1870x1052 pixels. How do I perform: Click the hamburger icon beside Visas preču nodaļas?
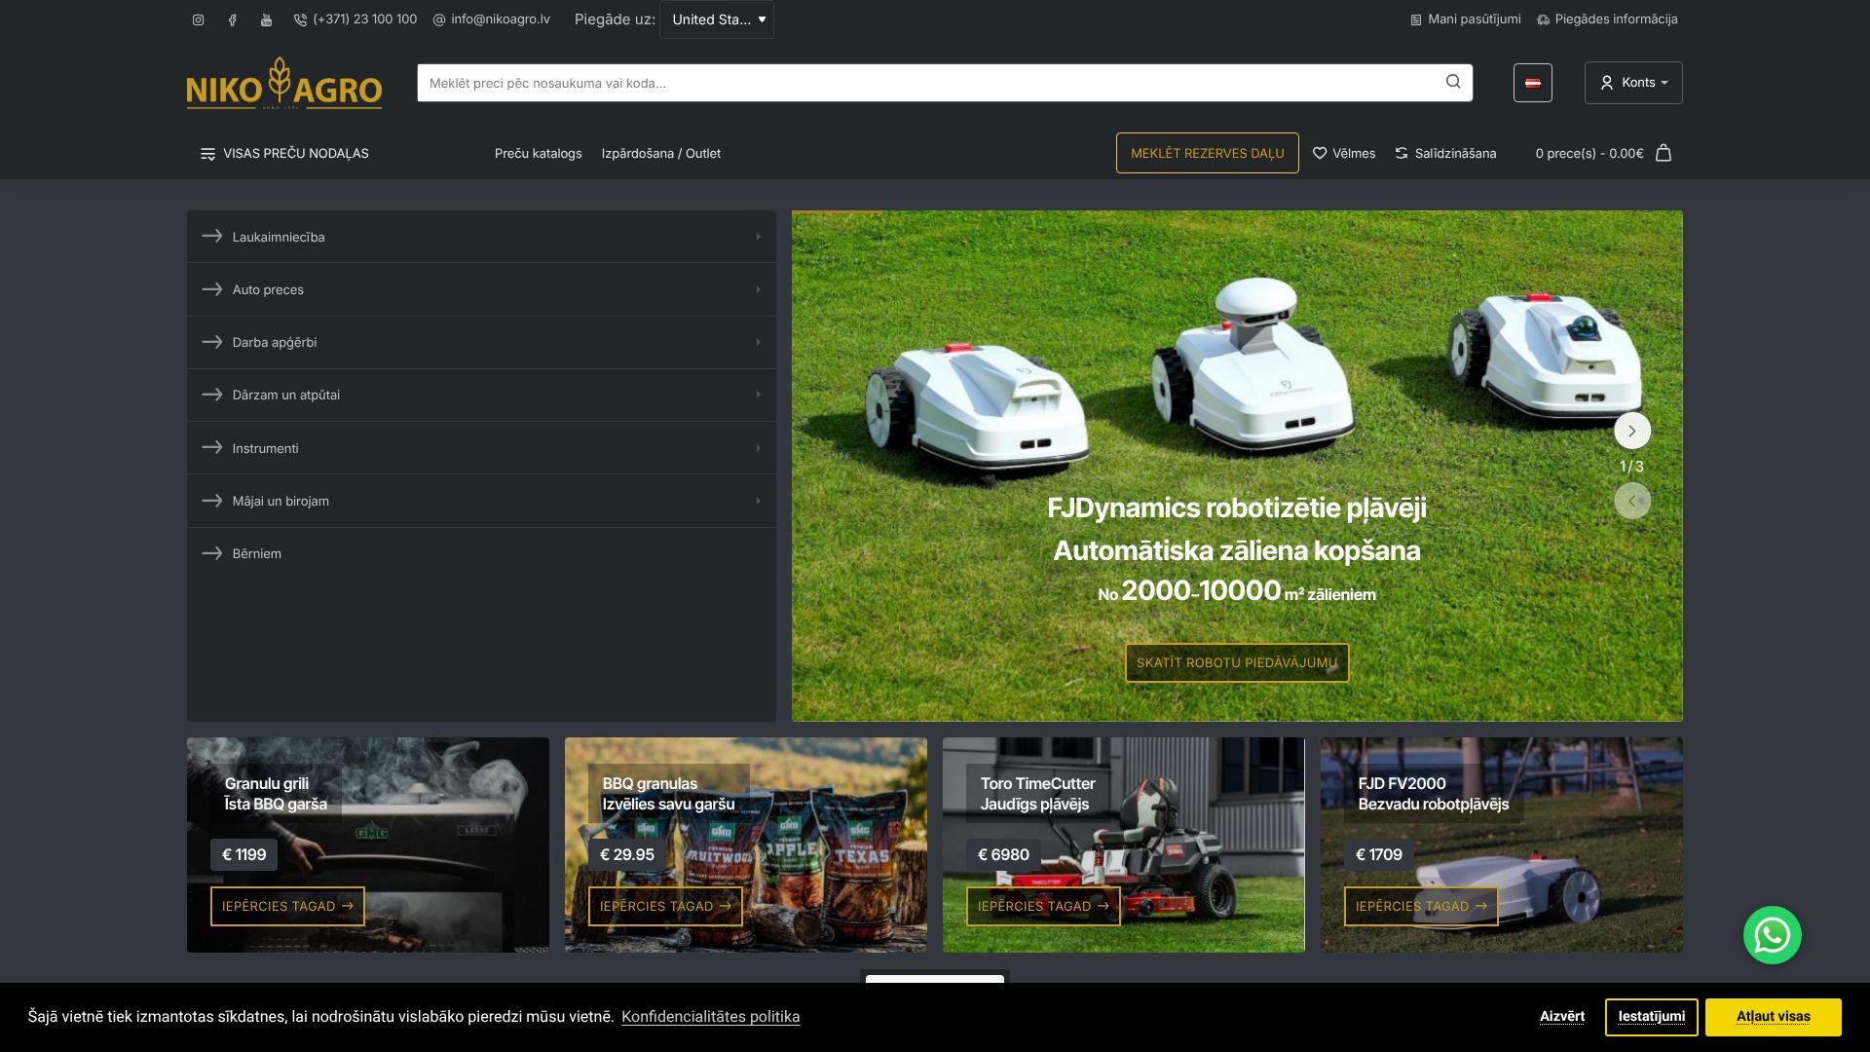coord(207,154)
